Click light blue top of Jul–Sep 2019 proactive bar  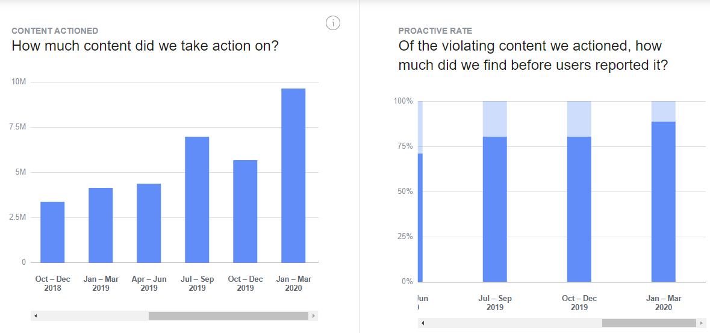point(495,119)
